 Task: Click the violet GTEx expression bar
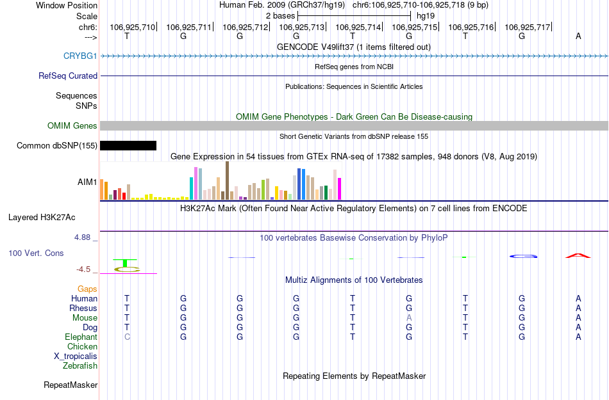click(196, 183)
